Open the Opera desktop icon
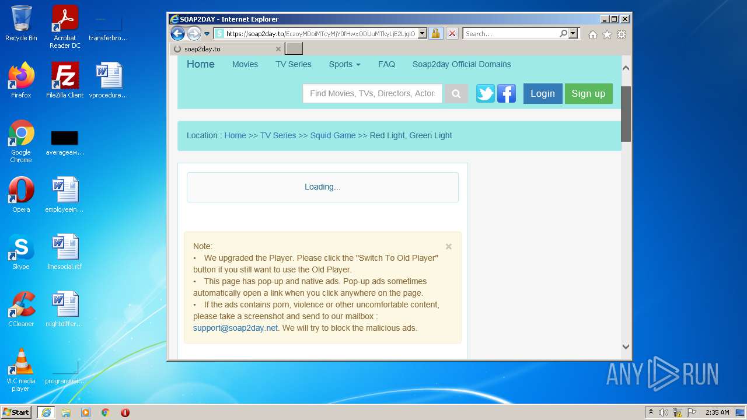 [21, 195]
